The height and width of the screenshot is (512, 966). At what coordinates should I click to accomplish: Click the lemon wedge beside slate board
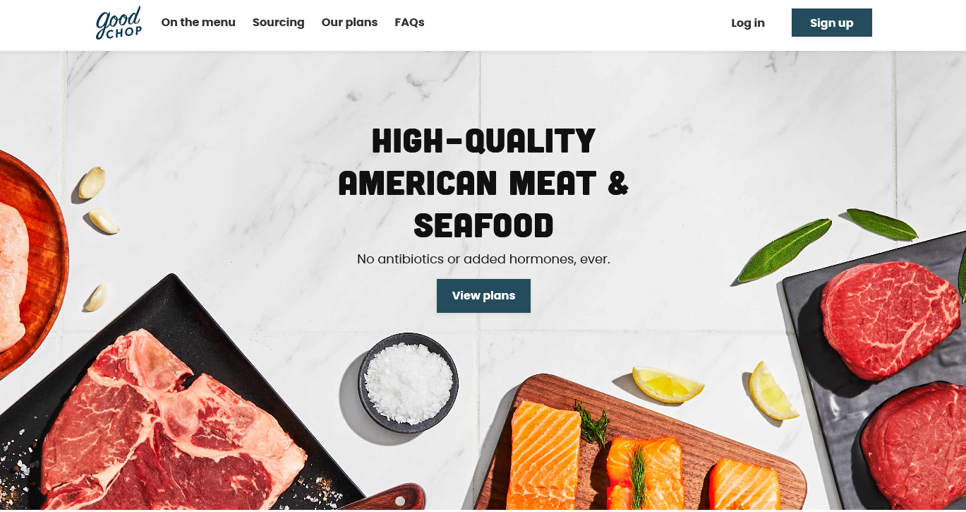pyautogui.click(x=773, y=390)
